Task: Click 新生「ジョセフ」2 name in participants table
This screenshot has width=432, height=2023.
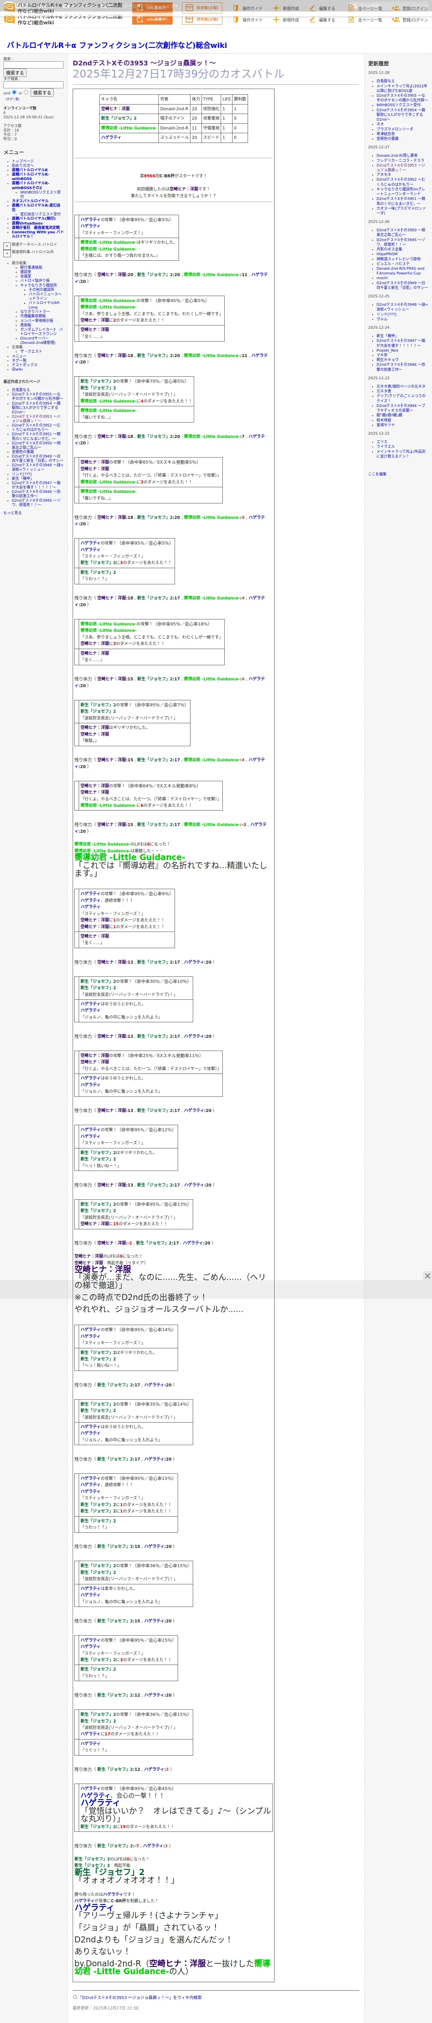Action: coord(118,119)
